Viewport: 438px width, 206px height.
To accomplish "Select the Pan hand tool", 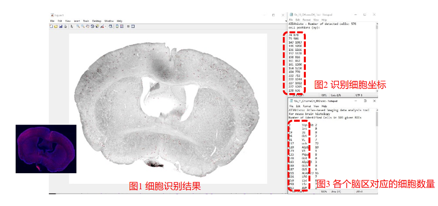I will (88, 27).
